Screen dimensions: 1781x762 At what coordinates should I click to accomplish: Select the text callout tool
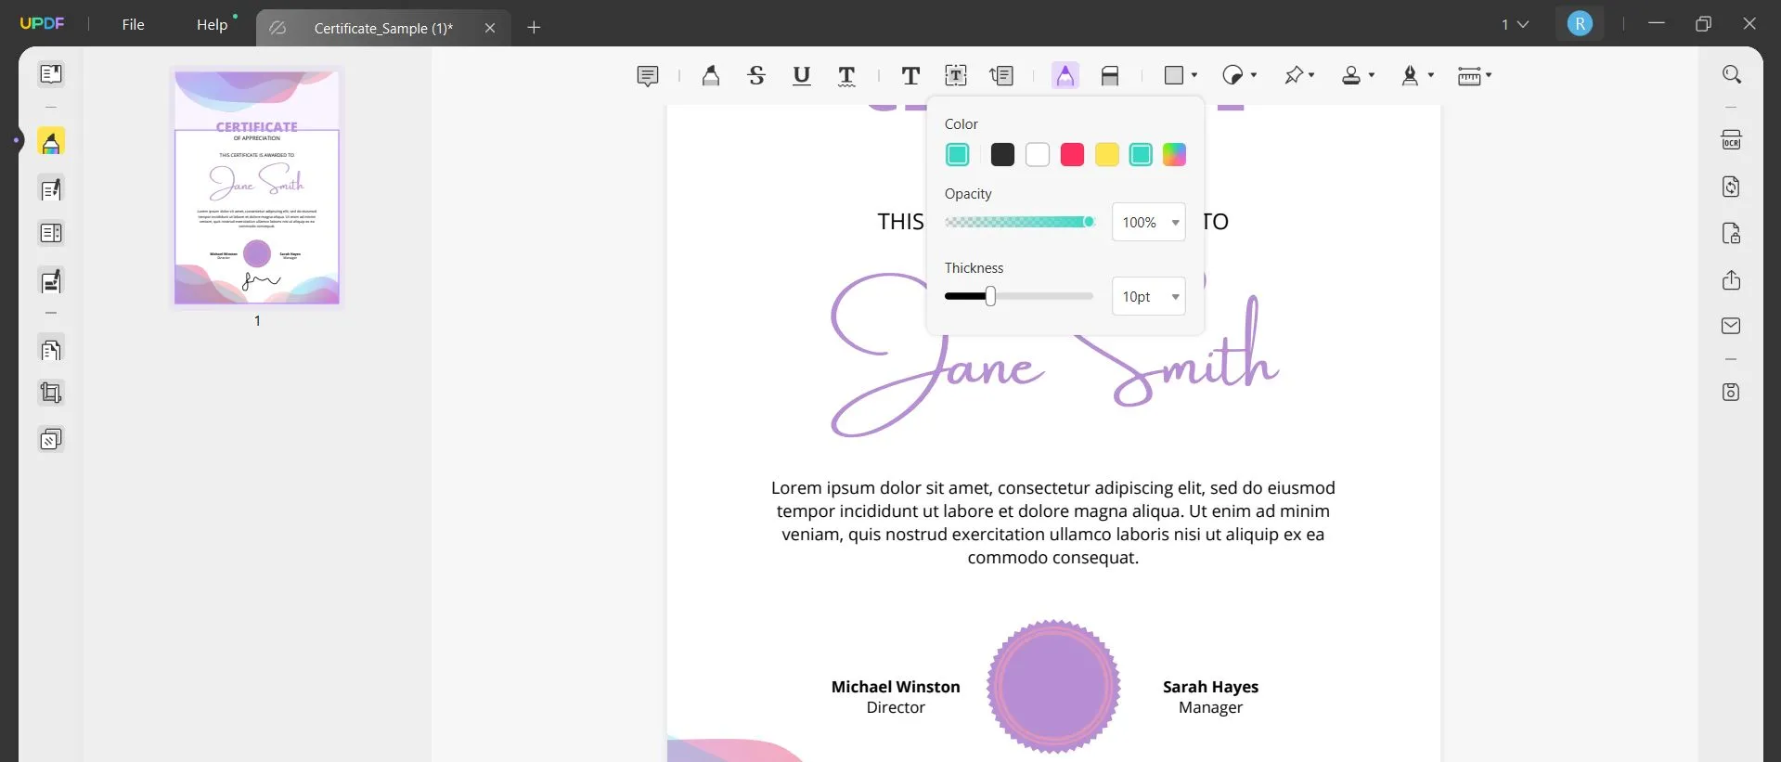[1001, 76]
